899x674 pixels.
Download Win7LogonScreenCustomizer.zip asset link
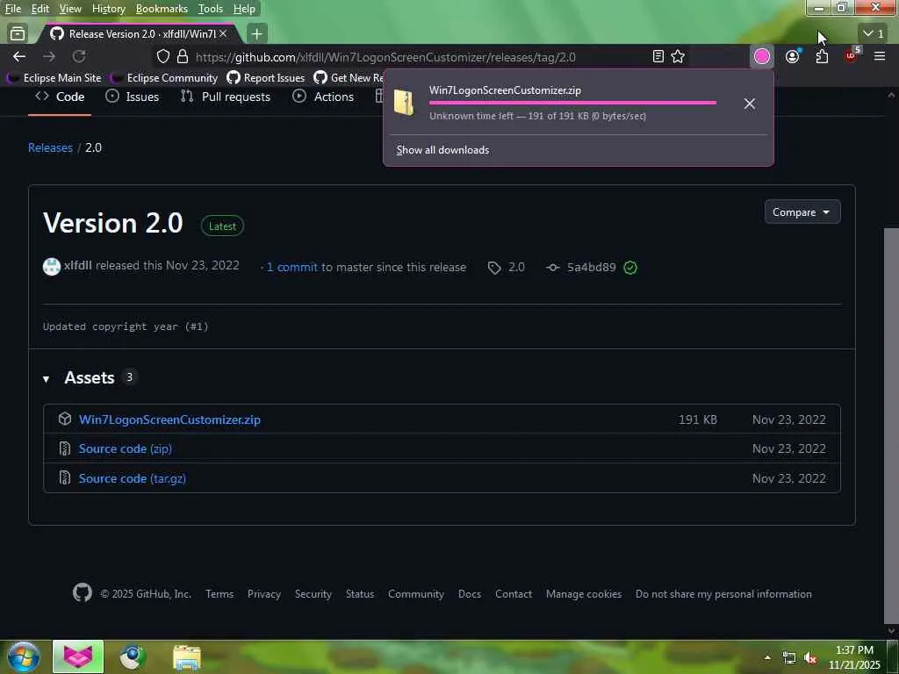pos(169,419)
